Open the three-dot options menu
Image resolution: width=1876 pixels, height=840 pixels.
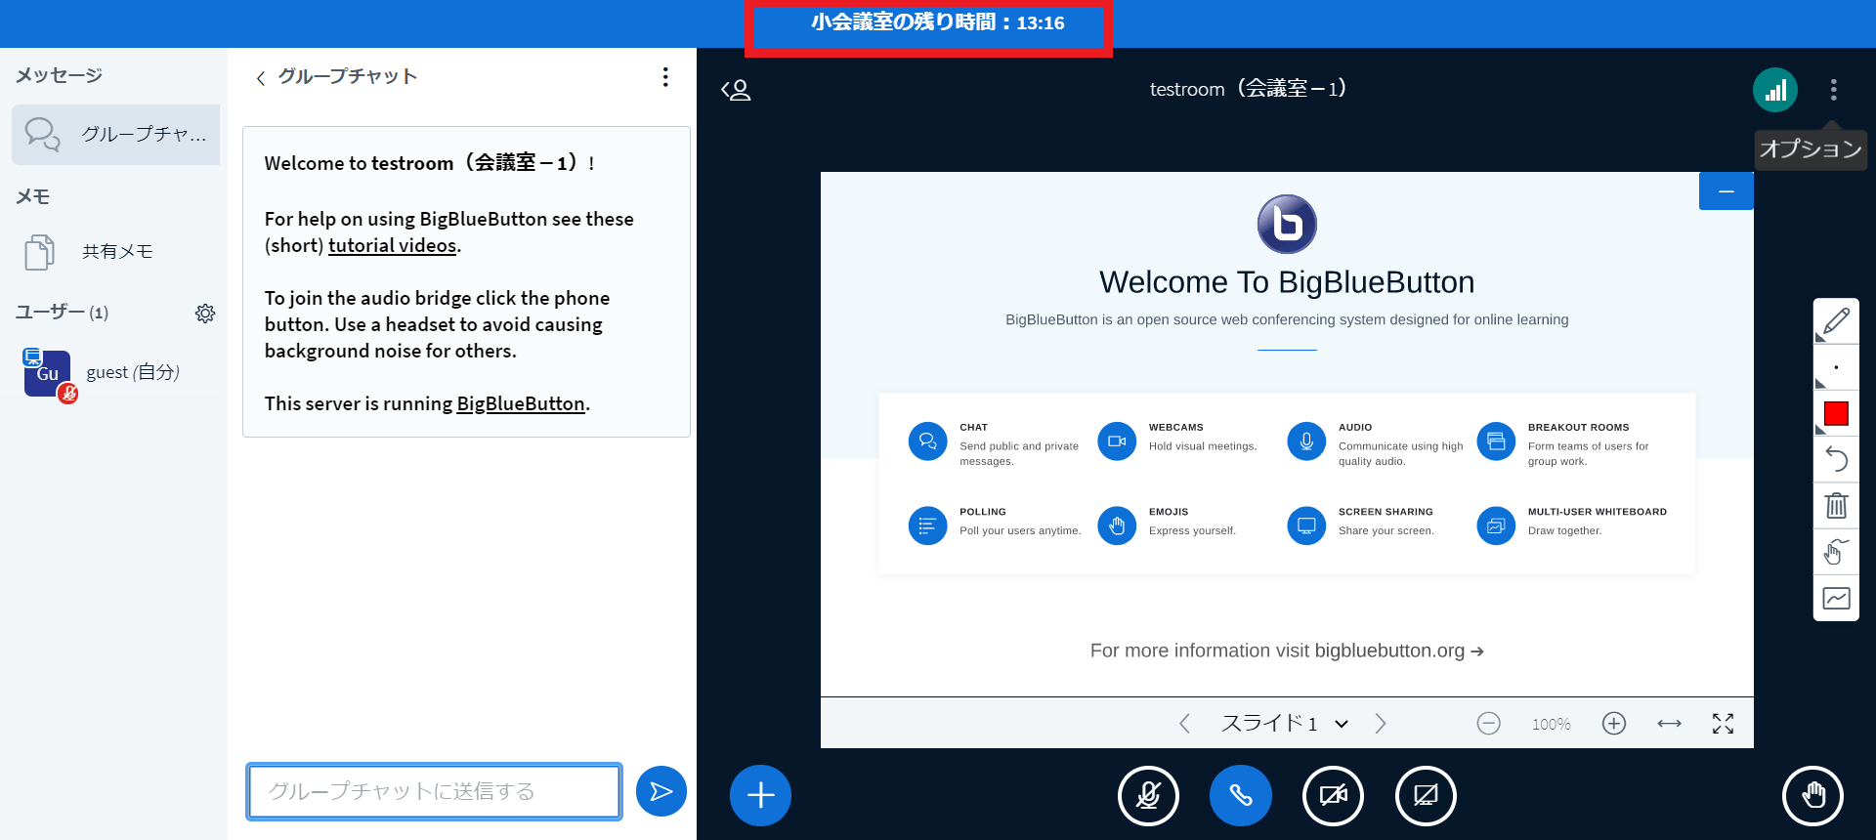[1833, 90]
